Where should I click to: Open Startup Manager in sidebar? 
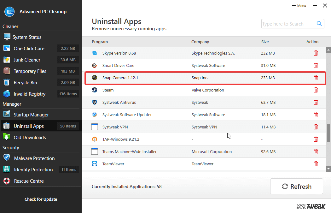click(31, 115)
